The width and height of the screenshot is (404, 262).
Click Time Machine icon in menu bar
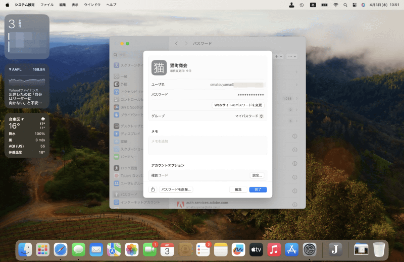[301, 5]
